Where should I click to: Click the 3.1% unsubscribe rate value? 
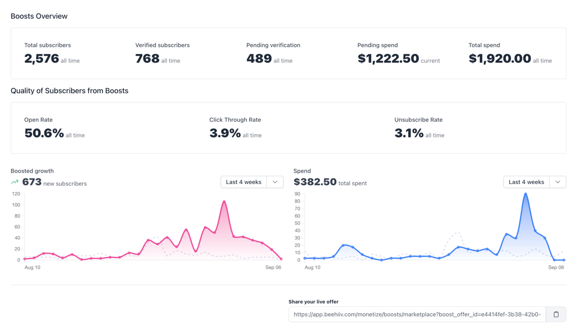click(409, 133)
